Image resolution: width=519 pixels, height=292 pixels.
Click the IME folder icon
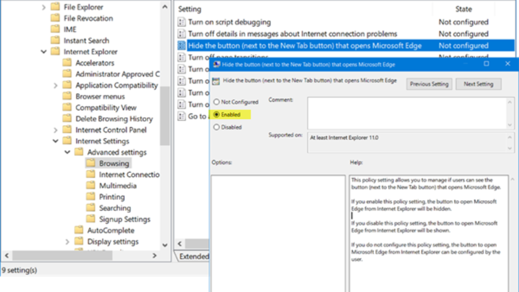[x=55, y=29]
